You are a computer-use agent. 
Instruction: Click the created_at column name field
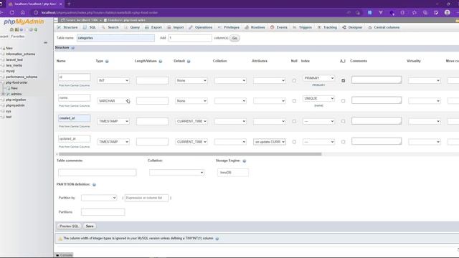click(75, 118)
